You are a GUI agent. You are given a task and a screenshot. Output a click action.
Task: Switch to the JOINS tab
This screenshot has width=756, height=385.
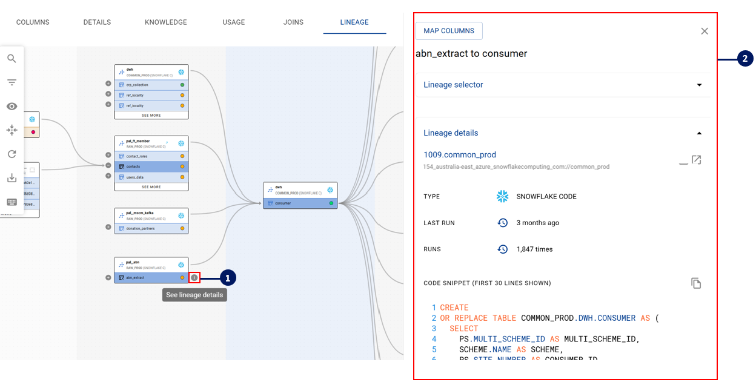(x=293, y=22)
